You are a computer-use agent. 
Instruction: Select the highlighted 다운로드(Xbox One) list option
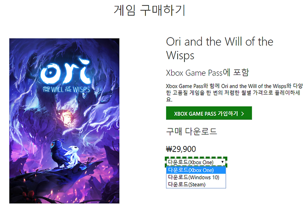point(196,170)
